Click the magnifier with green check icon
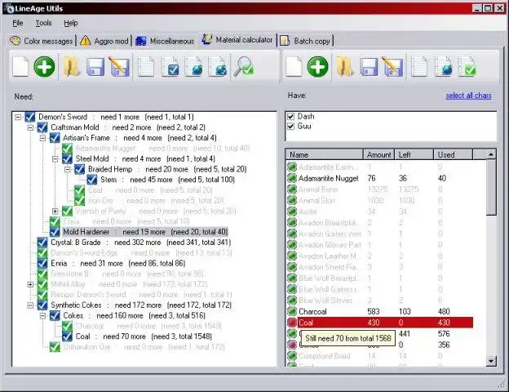The height and width of the screenshot is (392, 509). 243,67
